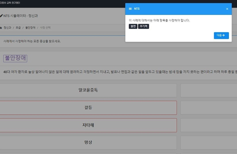The height and width of the screenshot is (154, 237).
Task: Select the 갈등 option
Action: pyautogui.click(x=88, y=108)
